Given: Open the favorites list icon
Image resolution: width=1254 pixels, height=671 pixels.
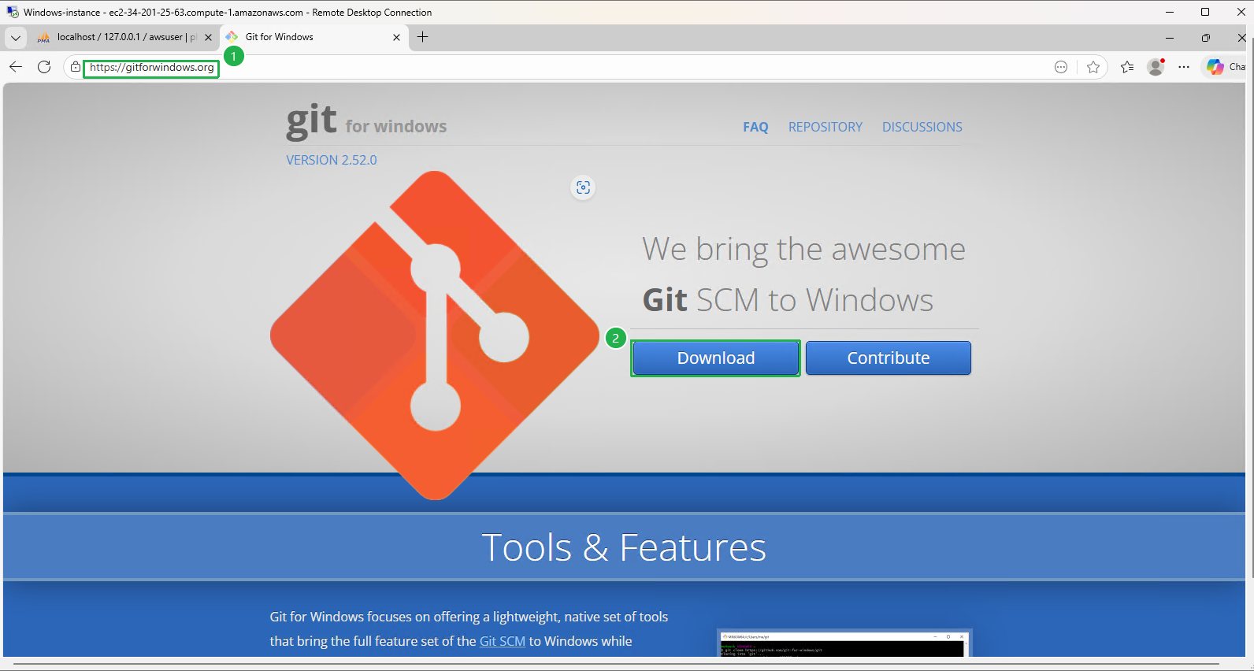Looking at the screenshot, I should coord(1127,67).
